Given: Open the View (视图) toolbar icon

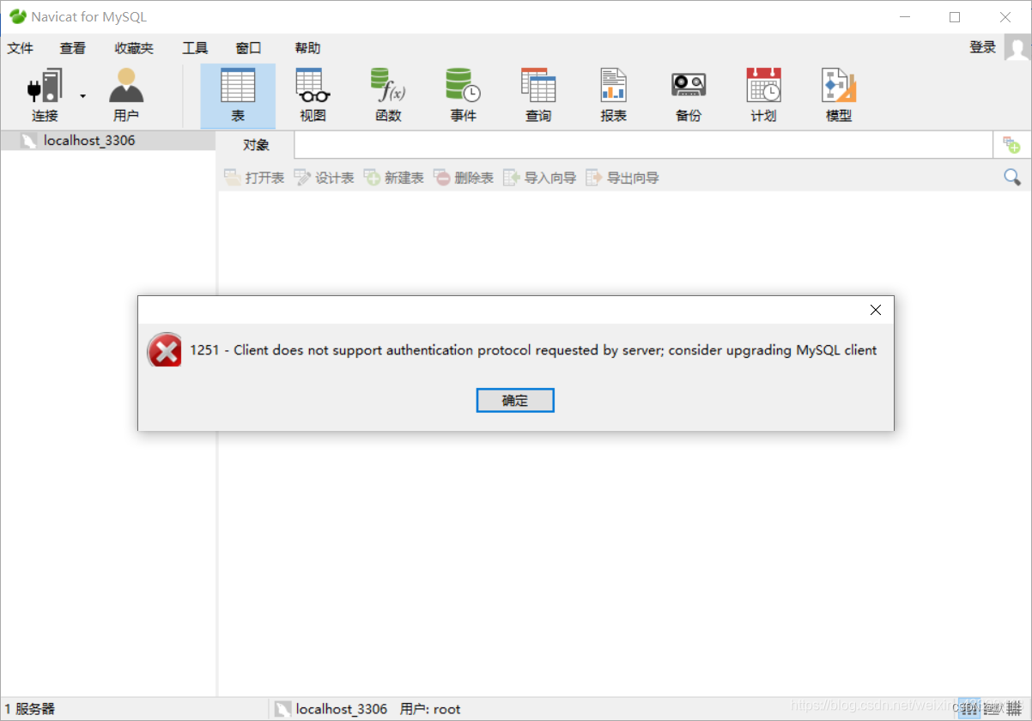Looking at the screenshot, I should (313, 95).
